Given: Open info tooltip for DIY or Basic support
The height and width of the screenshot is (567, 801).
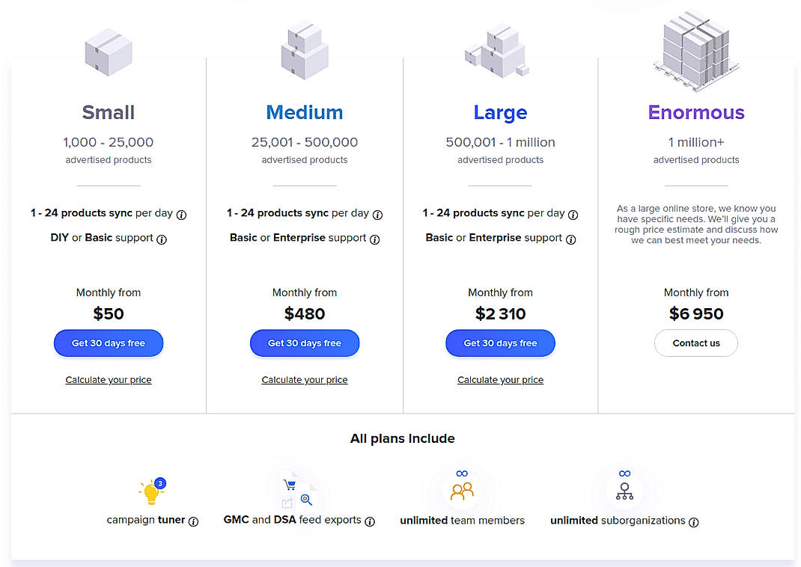Looking at the screenshot, I should coord(161,240).
